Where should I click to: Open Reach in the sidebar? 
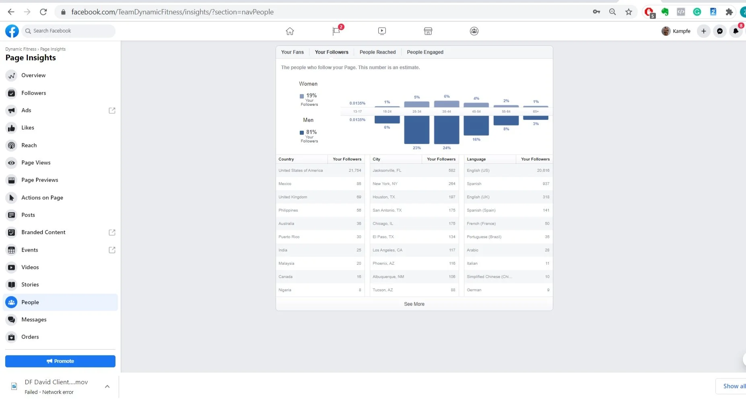coord(60,145)
